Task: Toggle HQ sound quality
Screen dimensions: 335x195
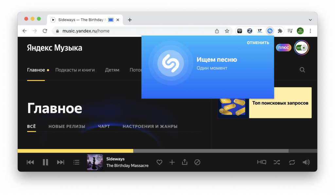Action: coord(261,162)
